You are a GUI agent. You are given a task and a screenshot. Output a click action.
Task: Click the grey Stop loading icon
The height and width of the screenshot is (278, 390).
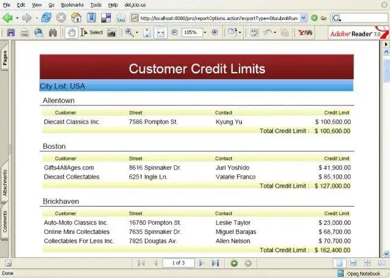pos(61,18)
